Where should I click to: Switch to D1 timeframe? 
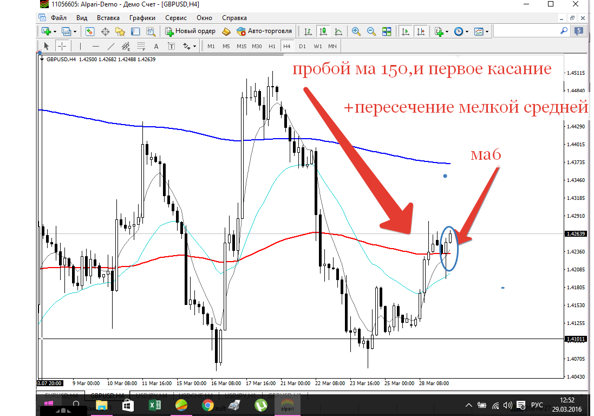click(x=302, y=46)
